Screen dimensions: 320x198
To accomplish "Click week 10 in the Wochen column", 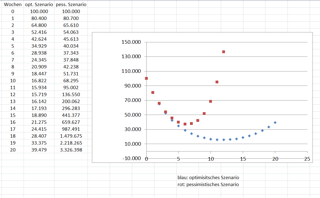I will [x=13, y=81].
